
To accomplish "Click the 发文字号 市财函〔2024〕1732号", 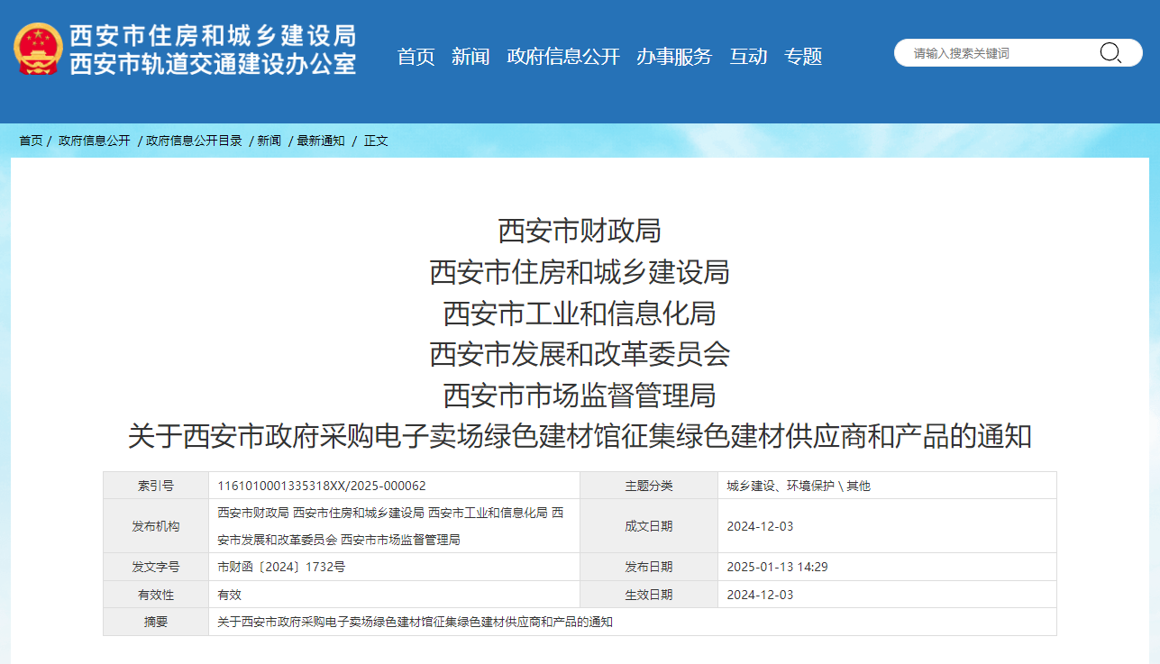I will (x=279, y=567).
